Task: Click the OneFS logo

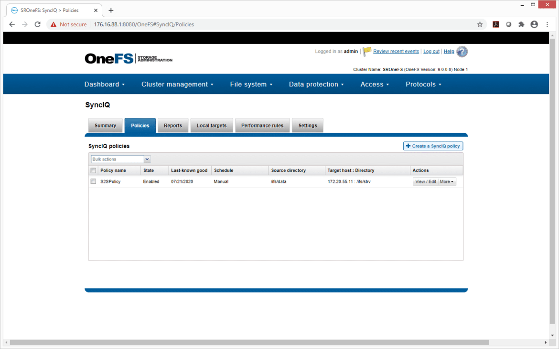Action: tap(129, 58)
